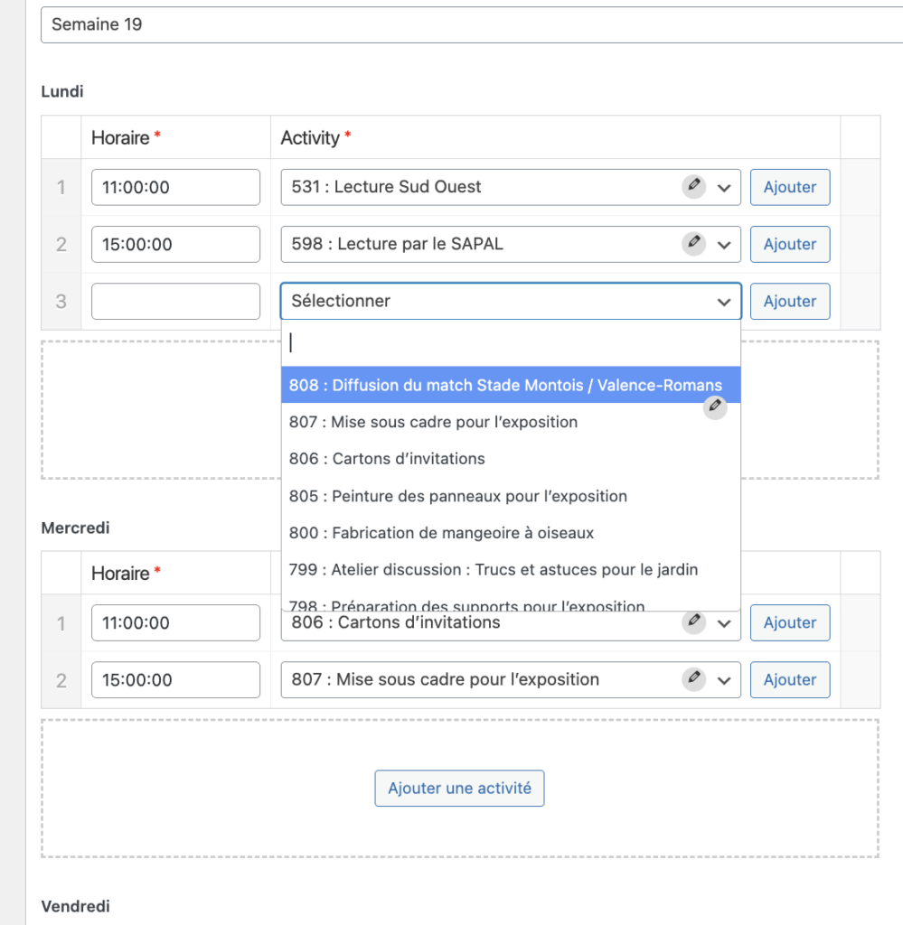Click Ajouter button beside Mercredi Mise sous cadre
The image size is (903, 925).
[790, 679]
